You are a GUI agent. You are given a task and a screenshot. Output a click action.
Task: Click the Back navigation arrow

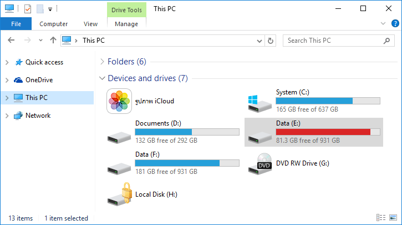tap(12, 41)
